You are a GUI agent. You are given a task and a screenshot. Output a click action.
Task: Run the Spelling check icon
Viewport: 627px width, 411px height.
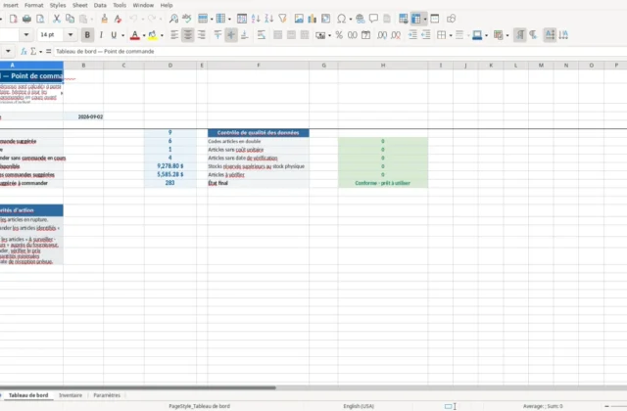[187, 19]
